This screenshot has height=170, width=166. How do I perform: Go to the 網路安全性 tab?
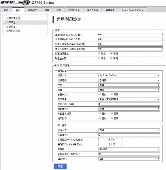pos(74,10)
